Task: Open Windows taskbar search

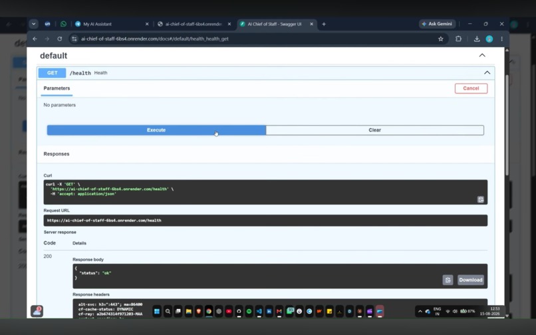Action: (168, 312)
